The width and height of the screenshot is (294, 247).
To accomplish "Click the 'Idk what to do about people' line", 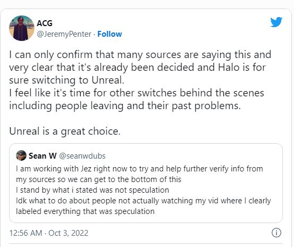I will [x=143, y=201].
